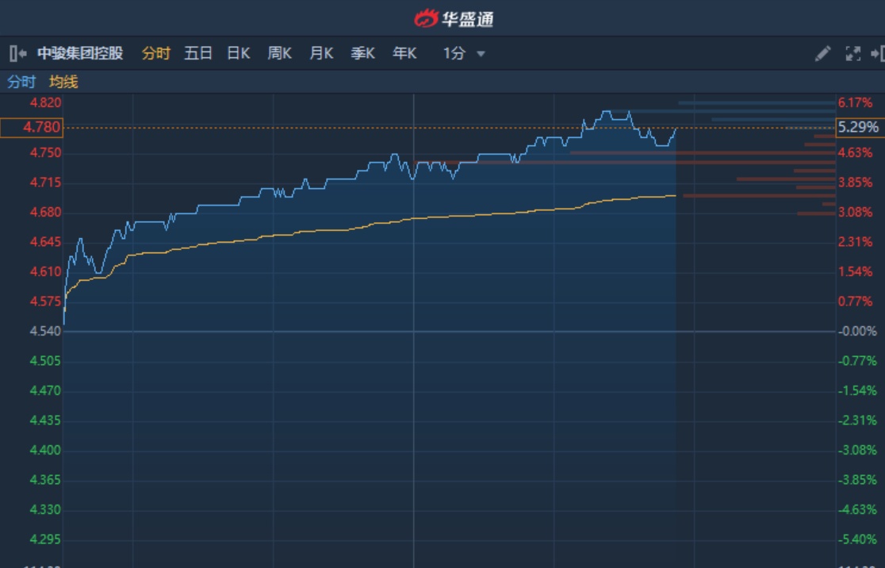Click the 5.29% change percentage label
This screenshot has height=568, width=885.
tap(858, 128)
